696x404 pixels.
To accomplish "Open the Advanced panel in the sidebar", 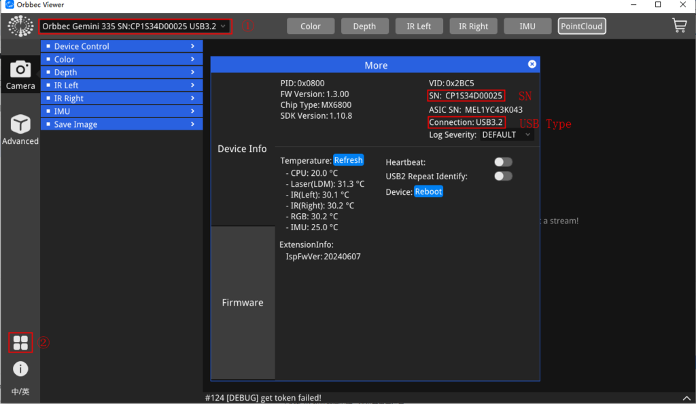I will 20,129.
